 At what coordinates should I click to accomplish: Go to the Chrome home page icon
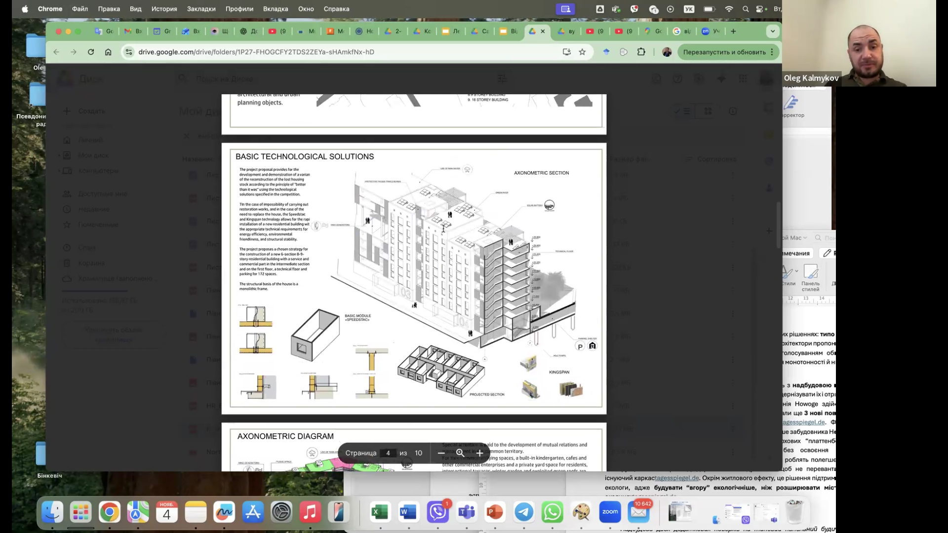tap(108, 52)
